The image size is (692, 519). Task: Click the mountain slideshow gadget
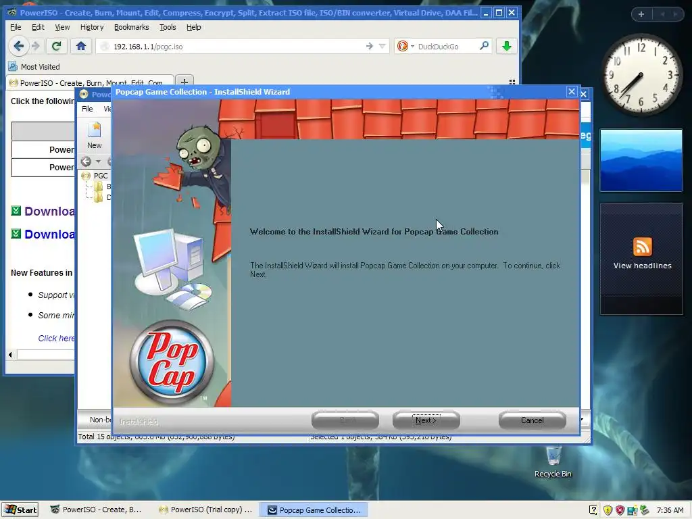point(641,160)
